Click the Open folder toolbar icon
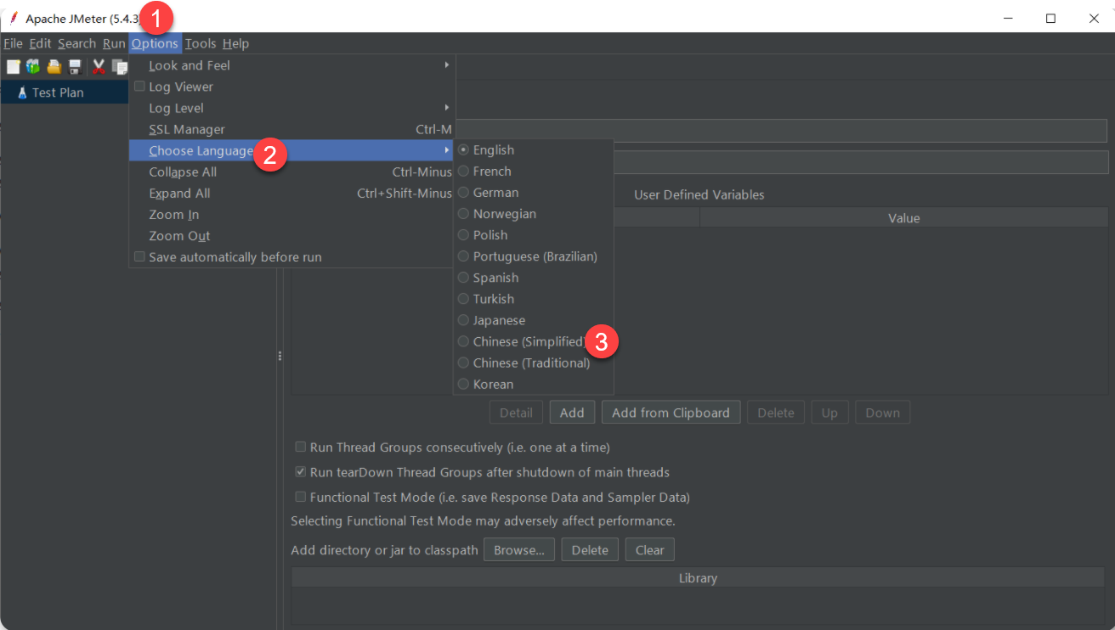Image resolution: width=1115 pixels, height=630 pixels. pos(54,66)
